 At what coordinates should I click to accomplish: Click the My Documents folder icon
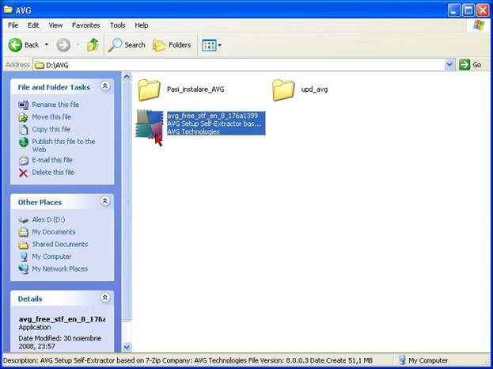(x=23, y=232)
